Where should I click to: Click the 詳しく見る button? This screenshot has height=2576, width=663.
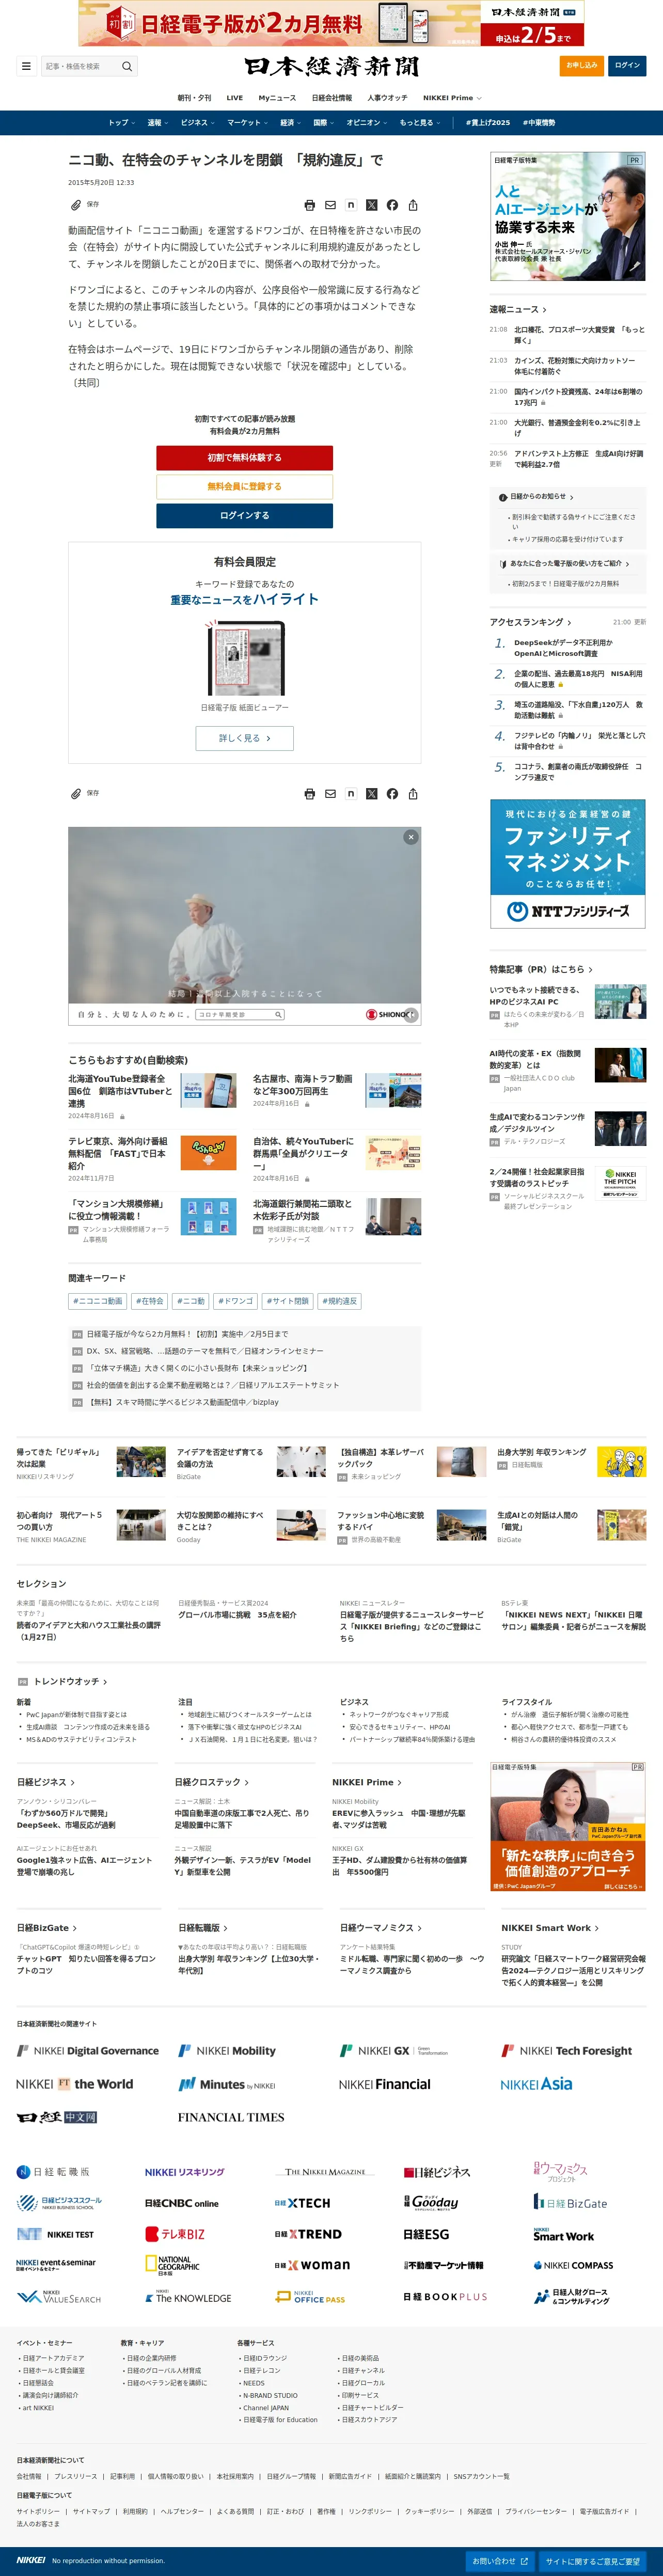coord(244,738)
